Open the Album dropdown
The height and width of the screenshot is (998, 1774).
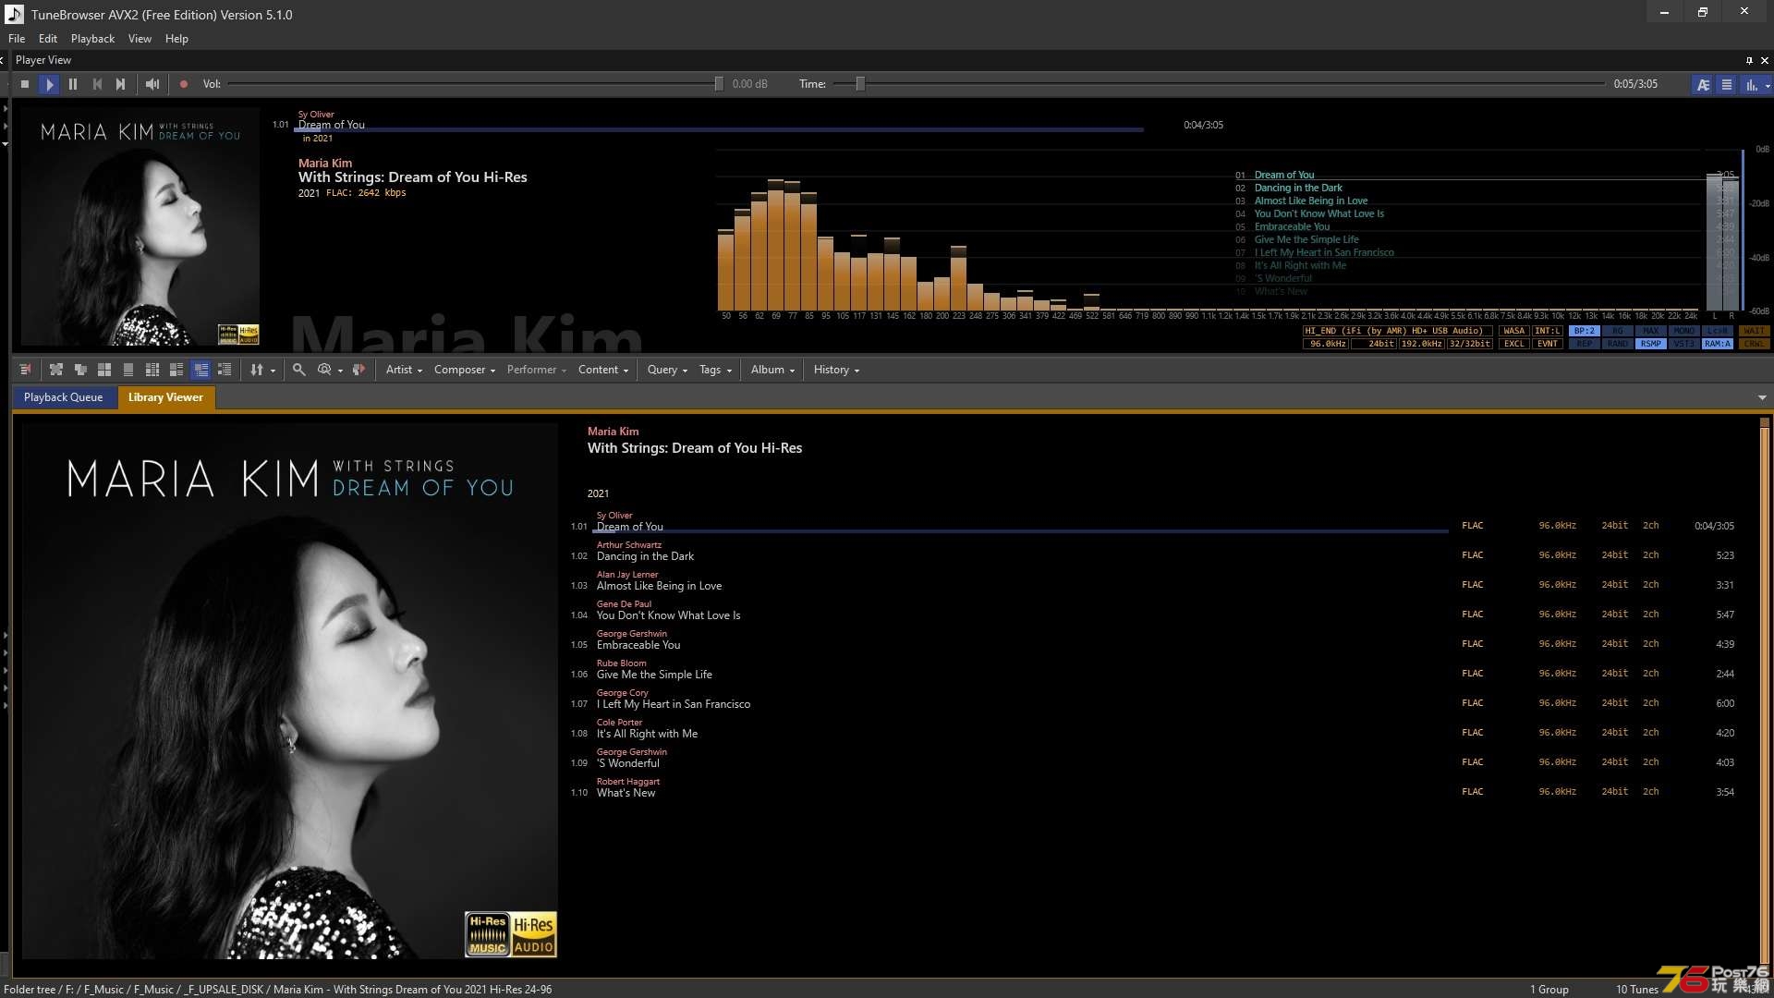pos(772,370)
